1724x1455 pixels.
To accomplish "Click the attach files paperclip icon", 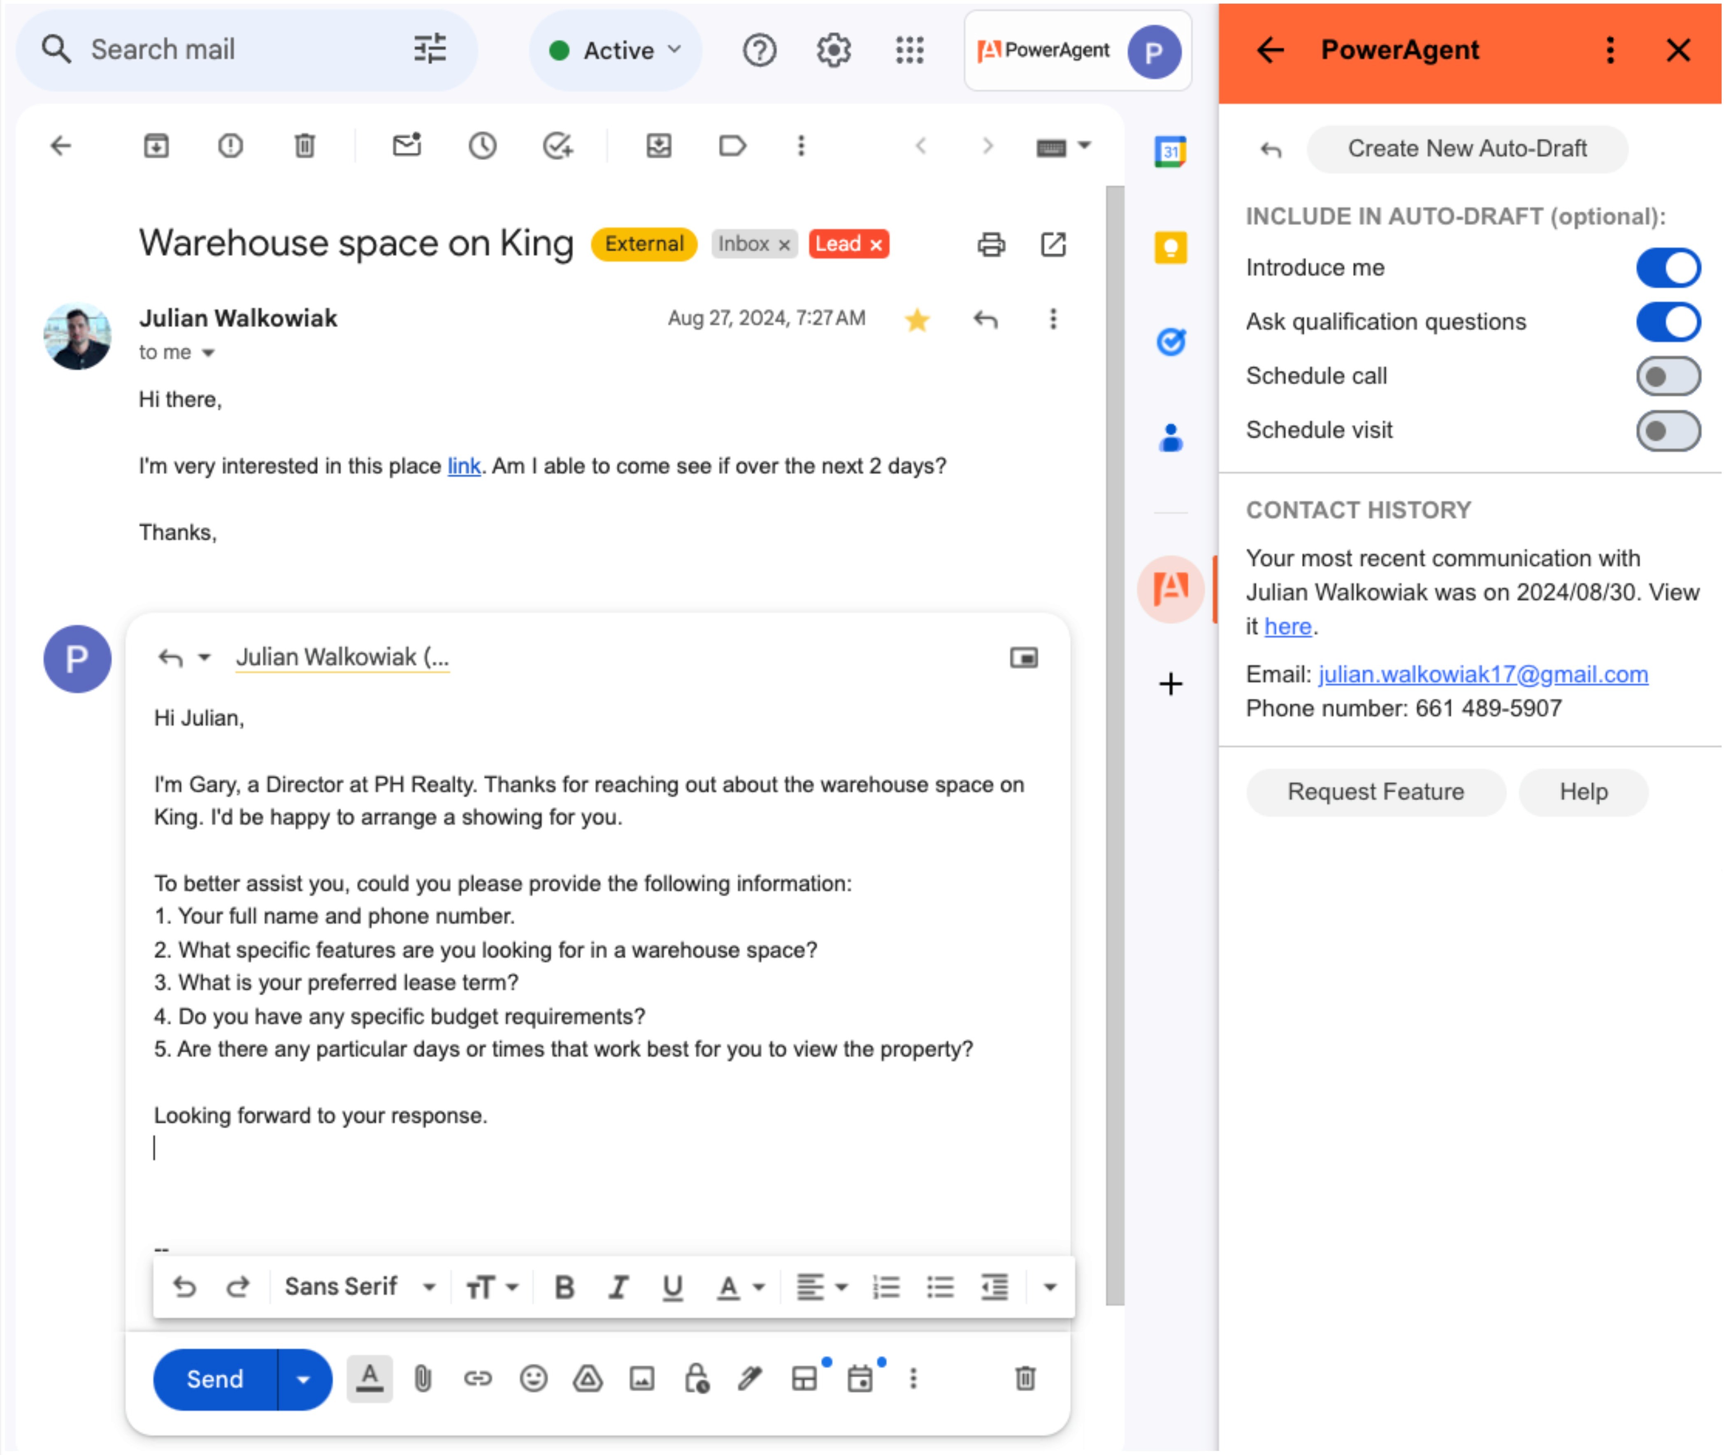I will click(x=422, y=1378).
